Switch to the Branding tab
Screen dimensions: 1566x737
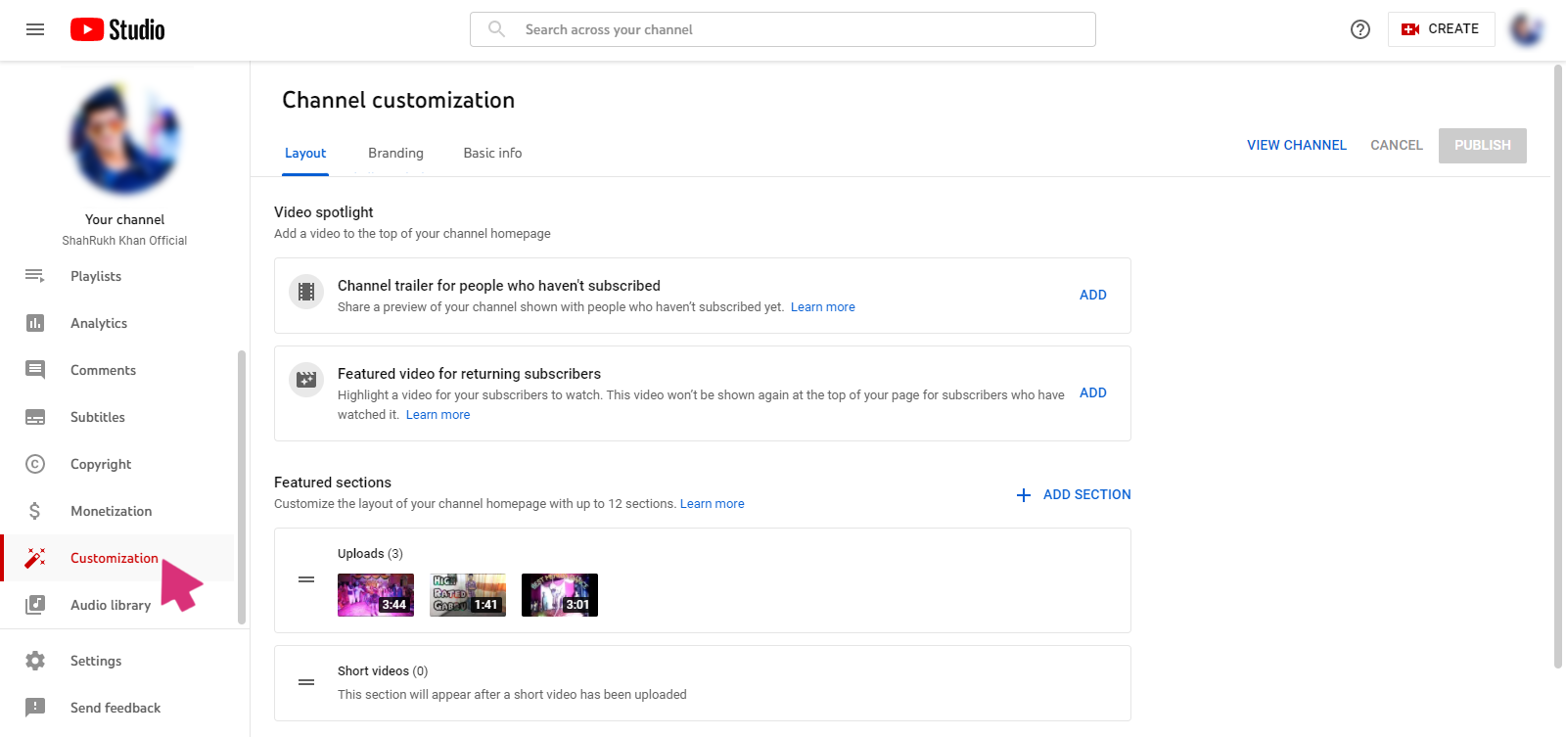[395, 153]
